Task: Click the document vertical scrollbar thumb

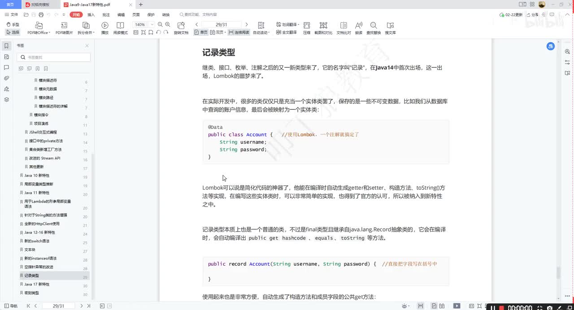Action: [558, 272]
